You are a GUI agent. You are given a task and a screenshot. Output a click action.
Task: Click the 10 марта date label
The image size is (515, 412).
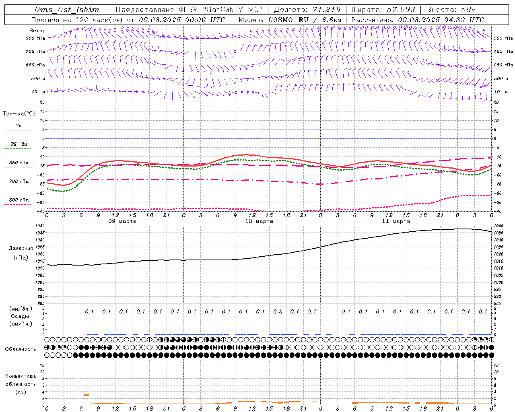(259, 221)
